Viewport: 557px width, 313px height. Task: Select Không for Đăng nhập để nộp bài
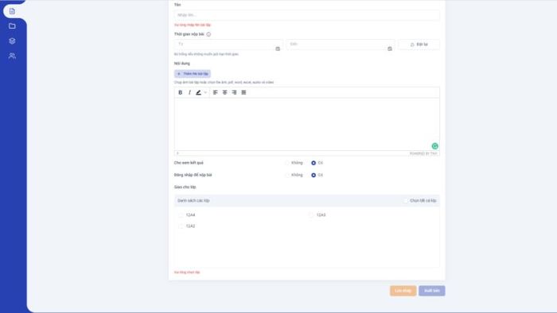(x=287, y=175)
